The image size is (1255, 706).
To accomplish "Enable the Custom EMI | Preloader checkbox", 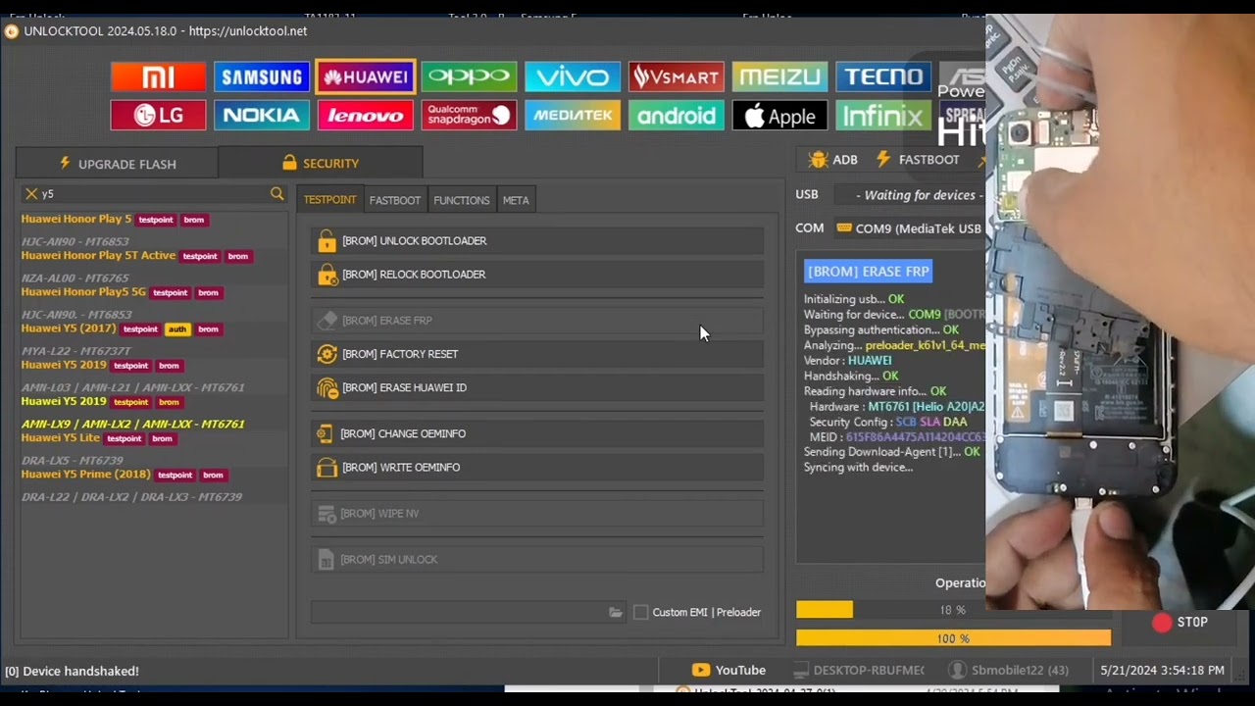I will point(641,612).
